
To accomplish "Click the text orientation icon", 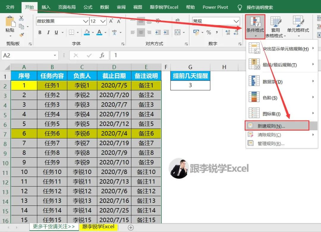I will tap(158, 20).
